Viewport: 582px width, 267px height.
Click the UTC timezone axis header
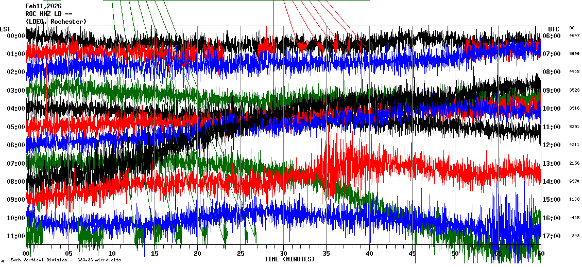pyautogui.click(x=554, y=29)
